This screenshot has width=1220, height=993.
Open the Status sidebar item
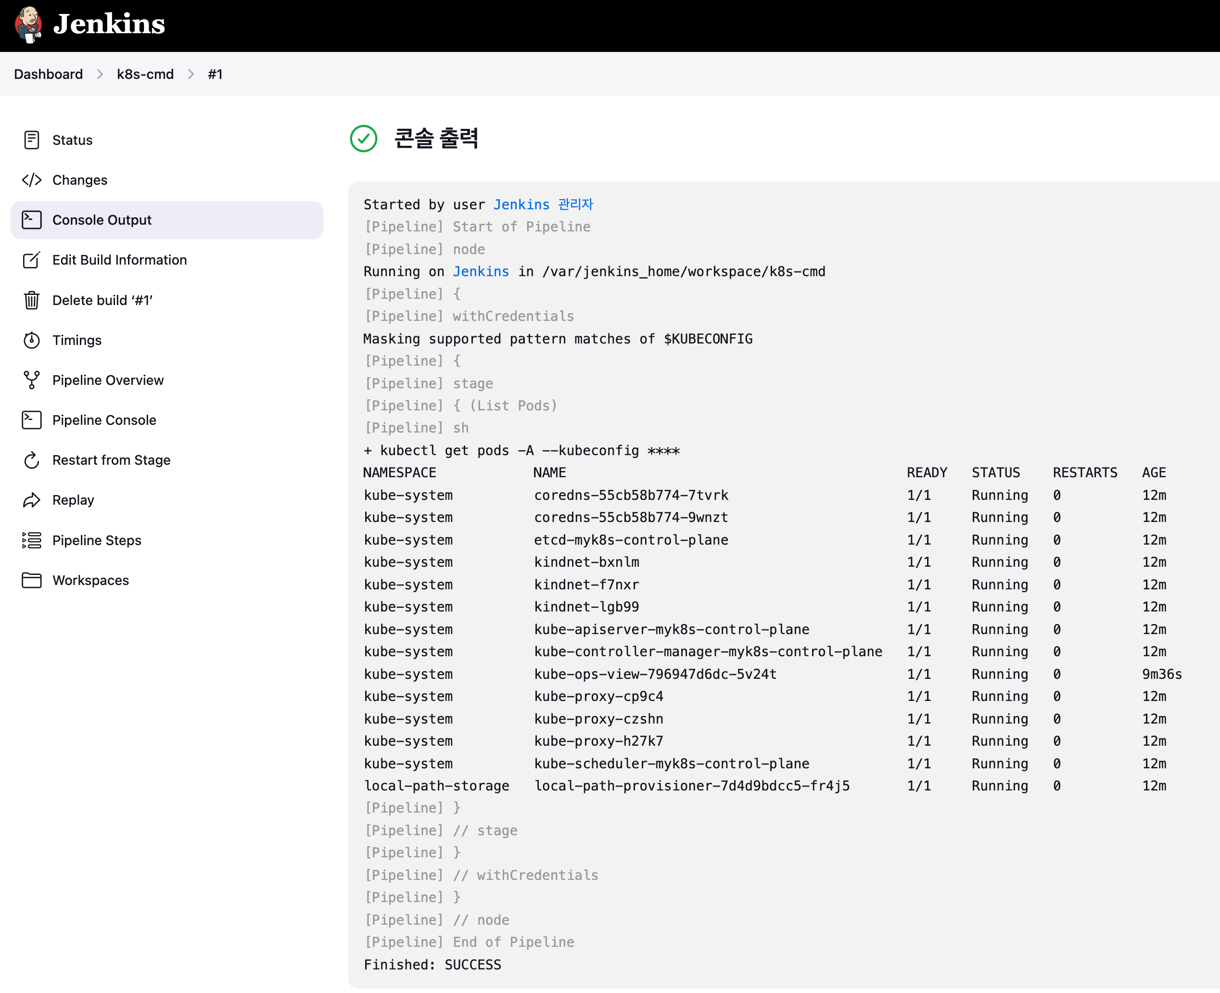(167, 140)
